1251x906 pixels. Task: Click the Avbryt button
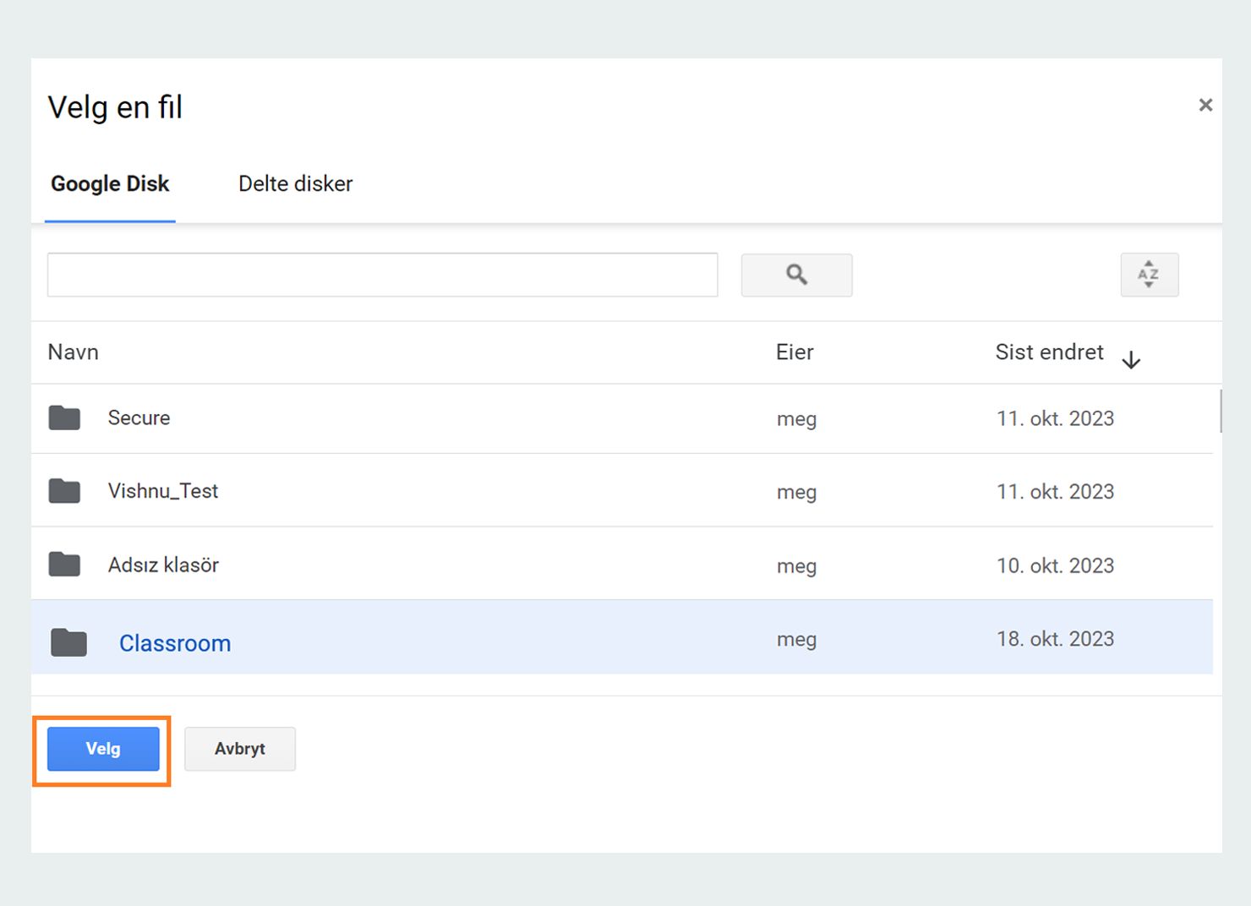coord(240,749)
